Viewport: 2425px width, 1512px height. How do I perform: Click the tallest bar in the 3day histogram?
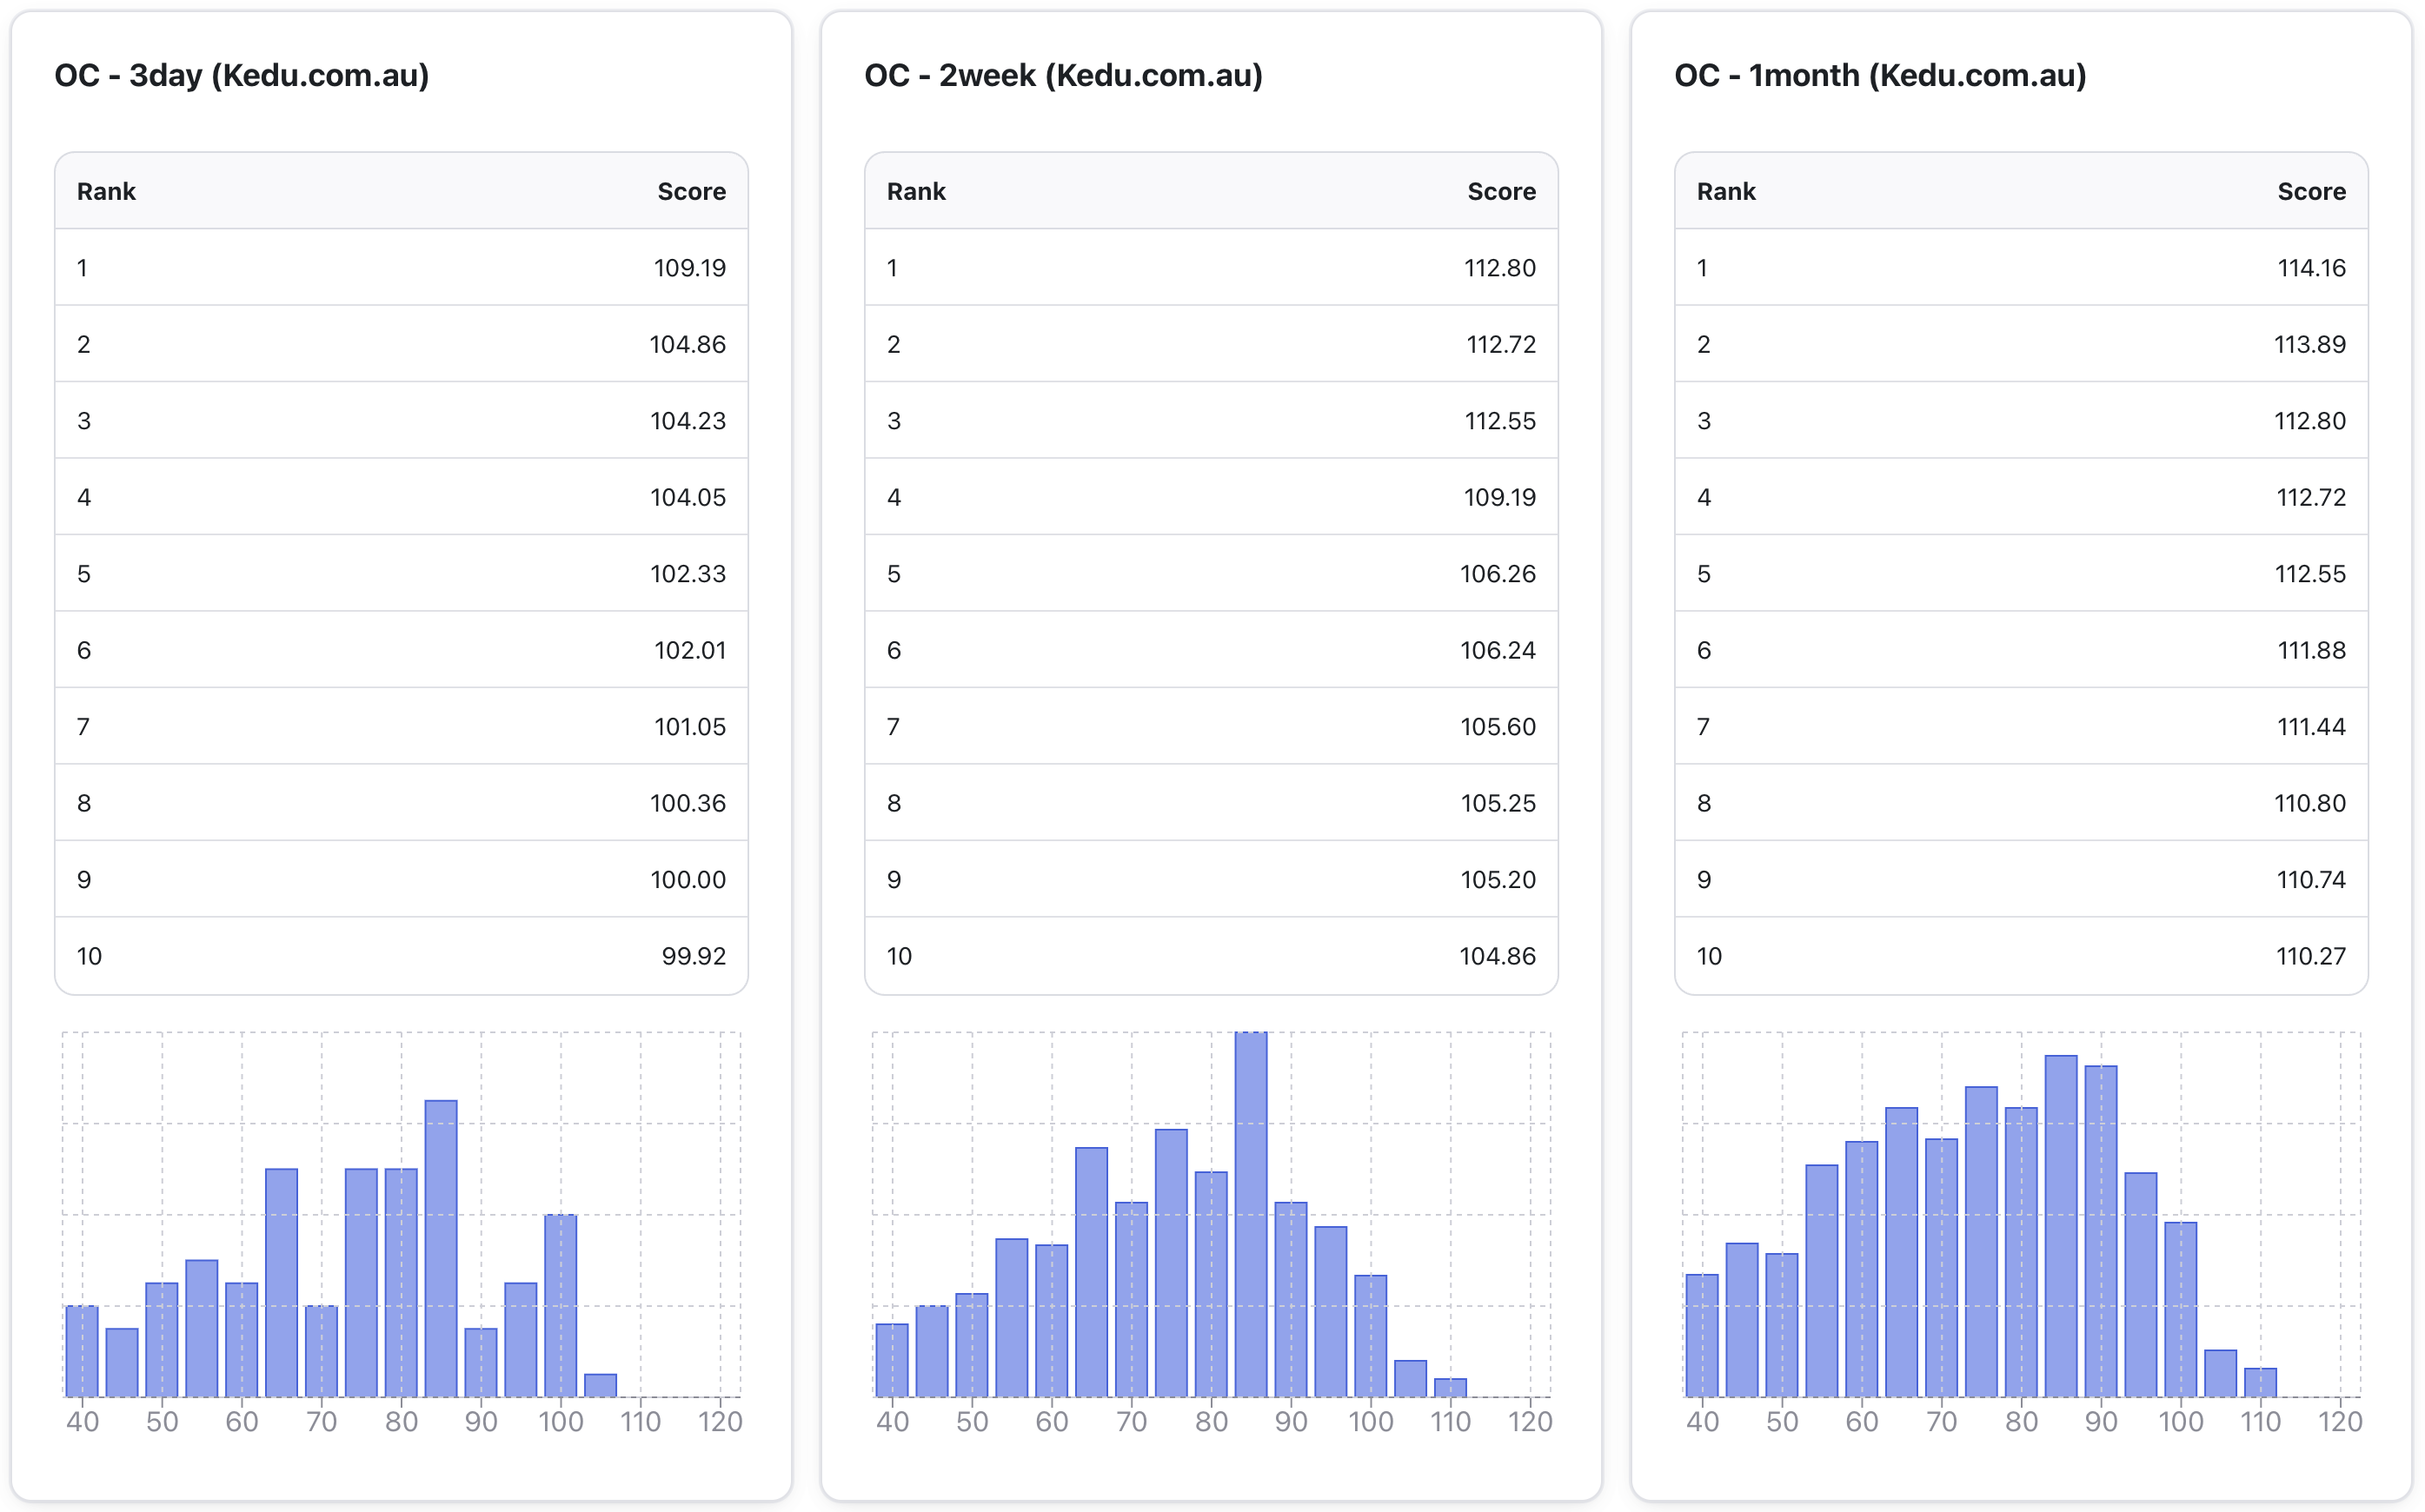pyautogui.click(x=441, y=1248)
